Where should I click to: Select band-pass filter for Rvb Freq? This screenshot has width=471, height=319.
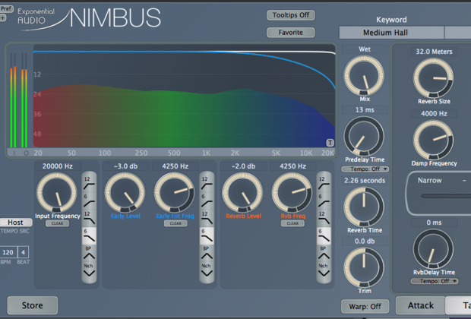pos(324,253)
